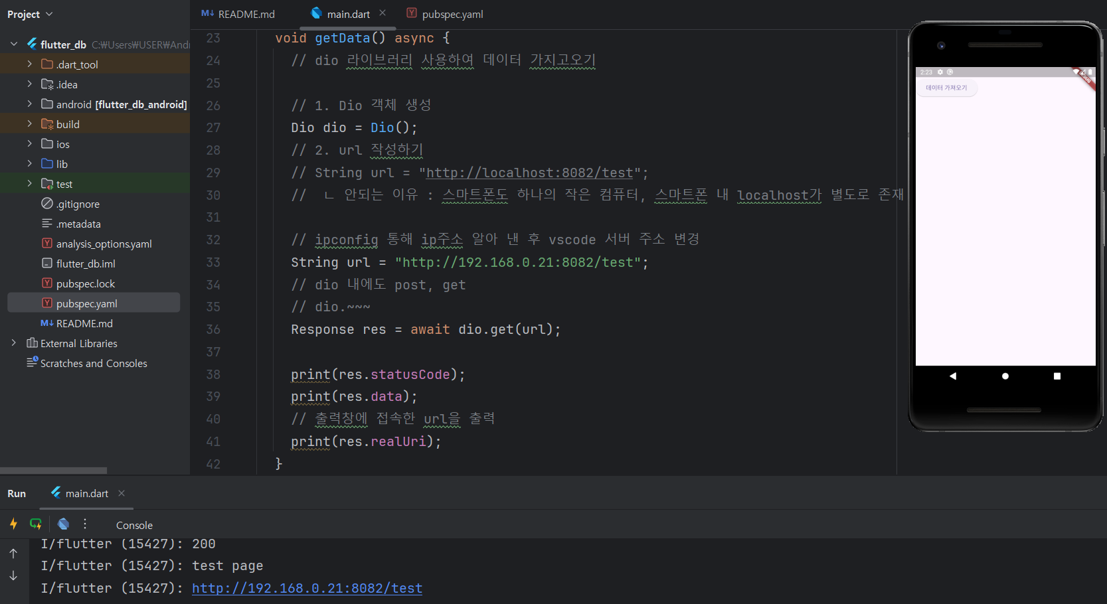Tap emulator Recents square button

tap(1057, 376)
